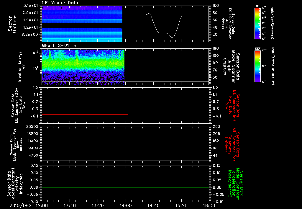Click the "14:00" time tick label
This screenshot has height=209, width=302.
tap(126, 205)
